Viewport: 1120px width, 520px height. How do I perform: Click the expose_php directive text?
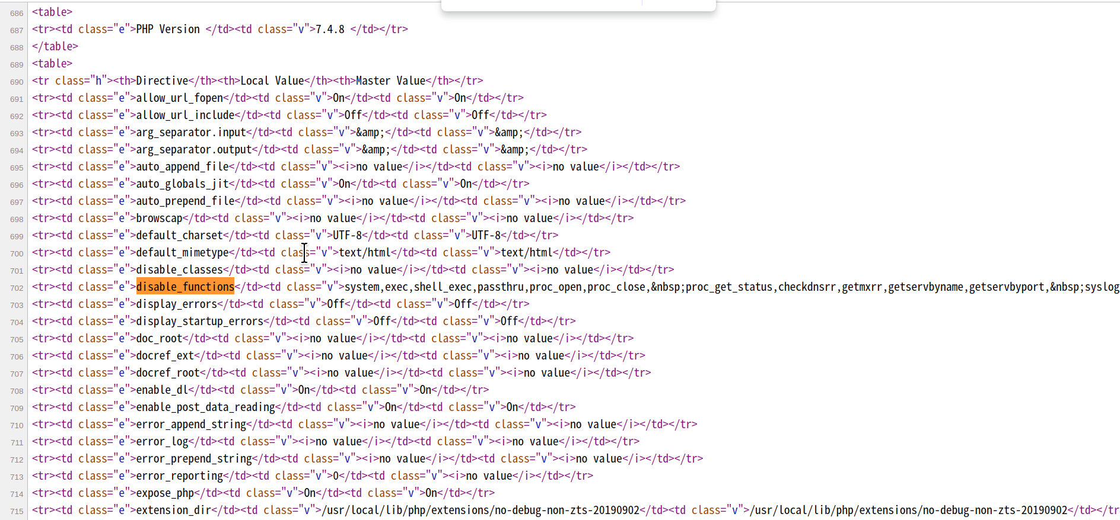(165, 493)
